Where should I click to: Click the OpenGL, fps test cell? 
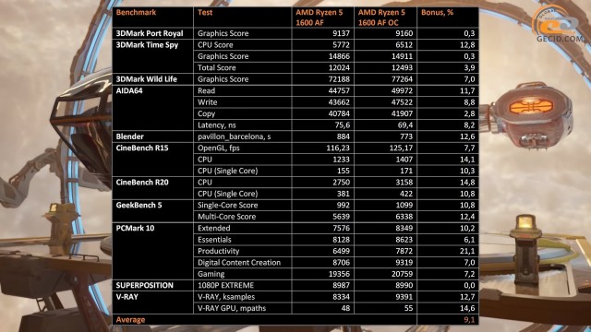[219, 148]
